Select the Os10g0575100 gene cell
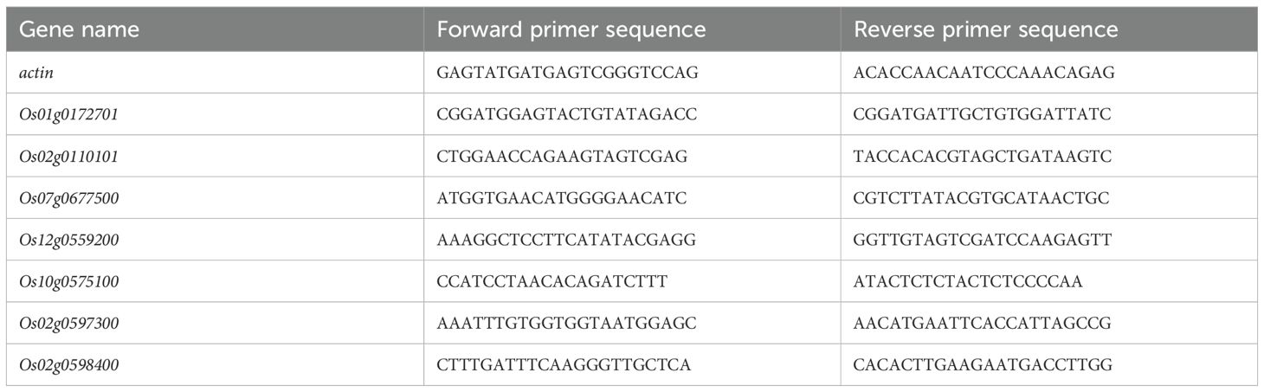This screenshot has height=392, width=1264. 69,281
